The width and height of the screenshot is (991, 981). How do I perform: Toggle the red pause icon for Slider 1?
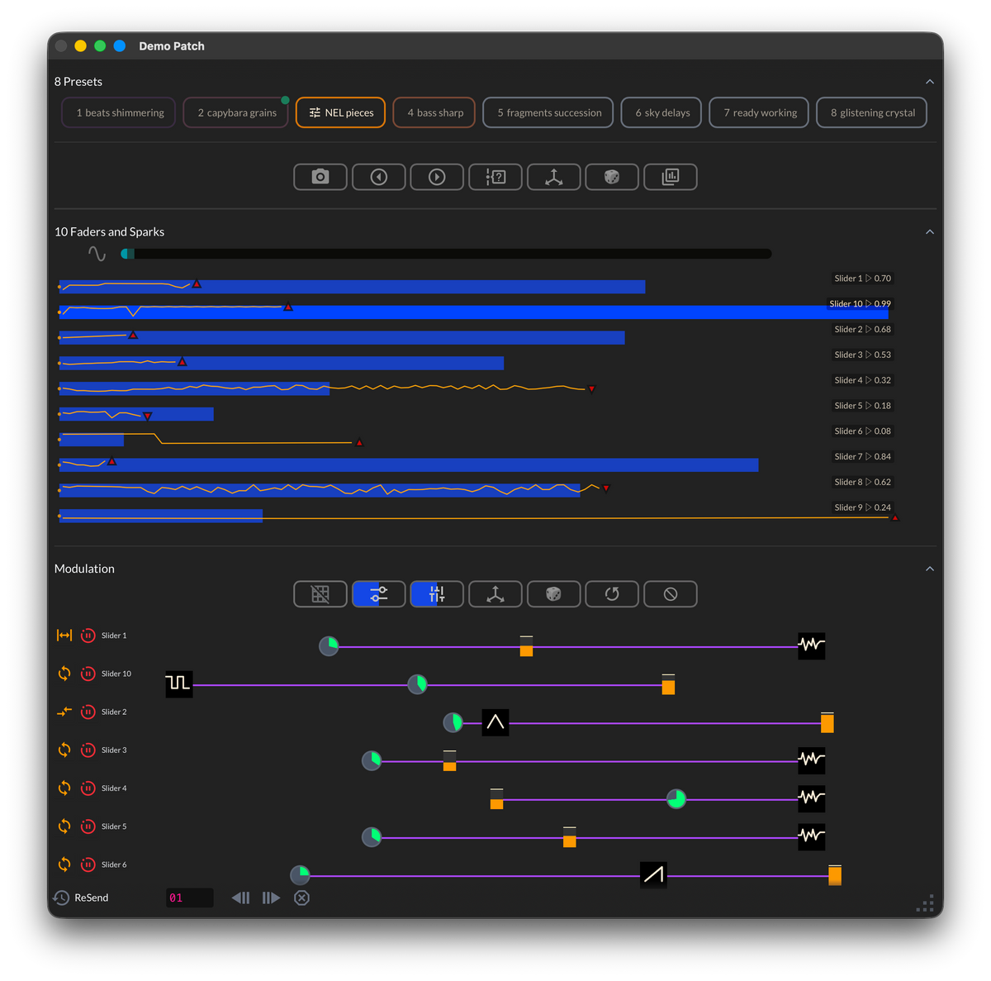88,636
